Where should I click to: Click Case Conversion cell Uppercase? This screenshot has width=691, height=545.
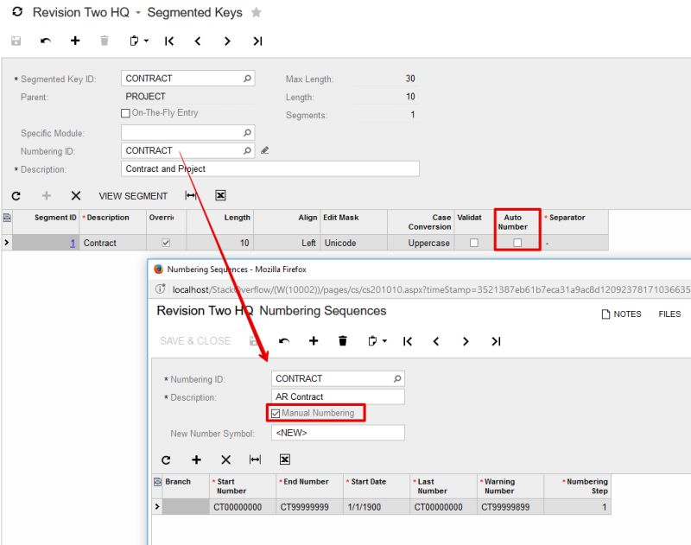click(421, 243)
